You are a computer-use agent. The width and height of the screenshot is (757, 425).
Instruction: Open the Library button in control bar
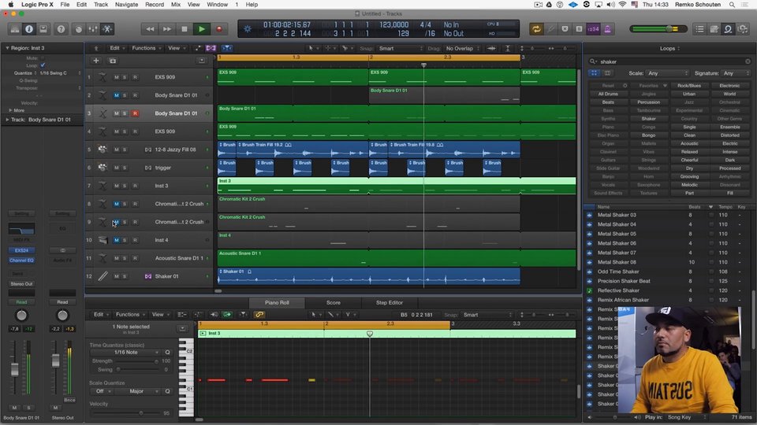(15, 29)
